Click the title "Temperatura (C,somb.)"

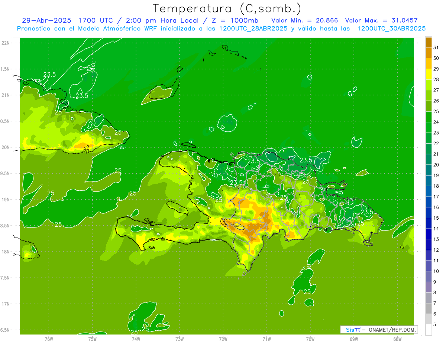[227, 9]
